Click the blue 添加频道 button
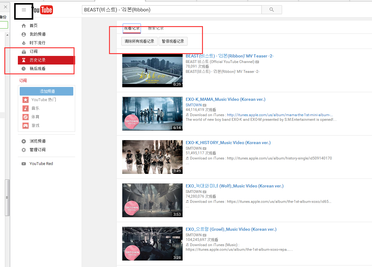 pos(46,91)
